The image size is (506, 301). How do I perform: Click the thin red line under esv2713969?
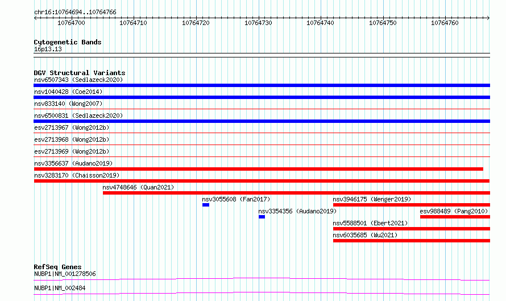(262, 157)
